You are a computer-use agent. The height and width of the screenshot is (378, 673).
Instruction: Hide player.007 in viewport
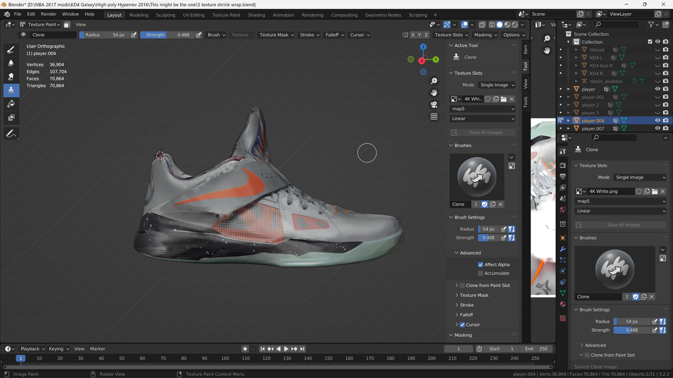(x=657, y=129)
